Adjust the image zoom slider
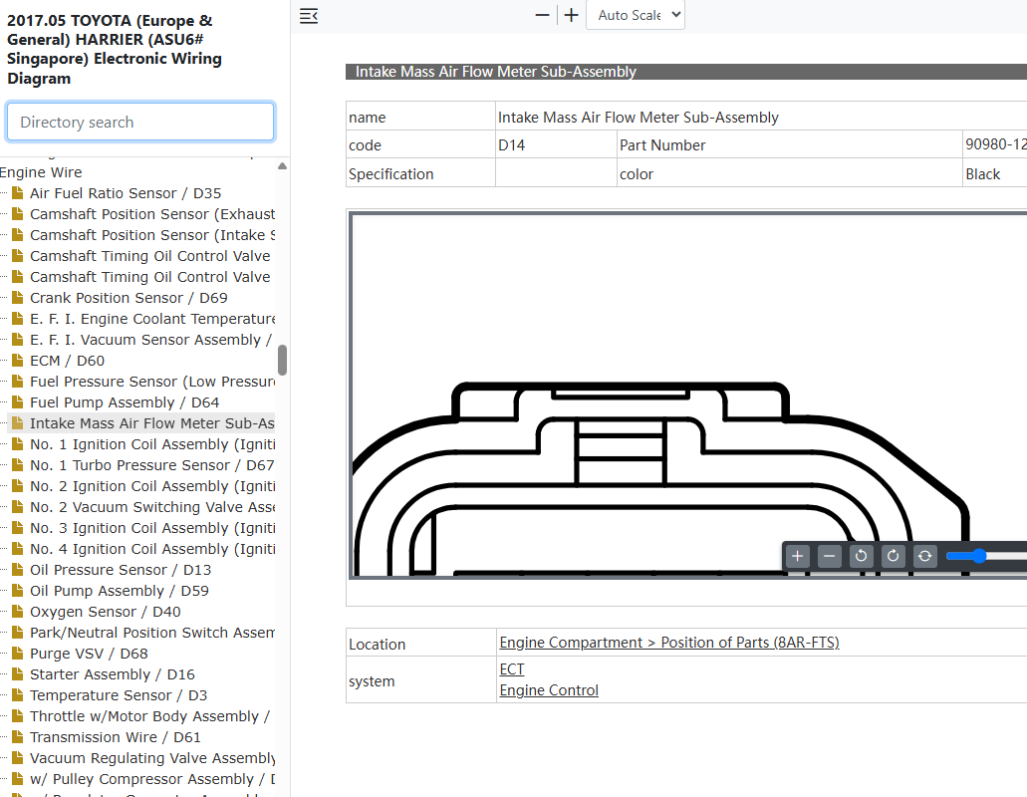Screen dimensions: 1027x797 979,556
